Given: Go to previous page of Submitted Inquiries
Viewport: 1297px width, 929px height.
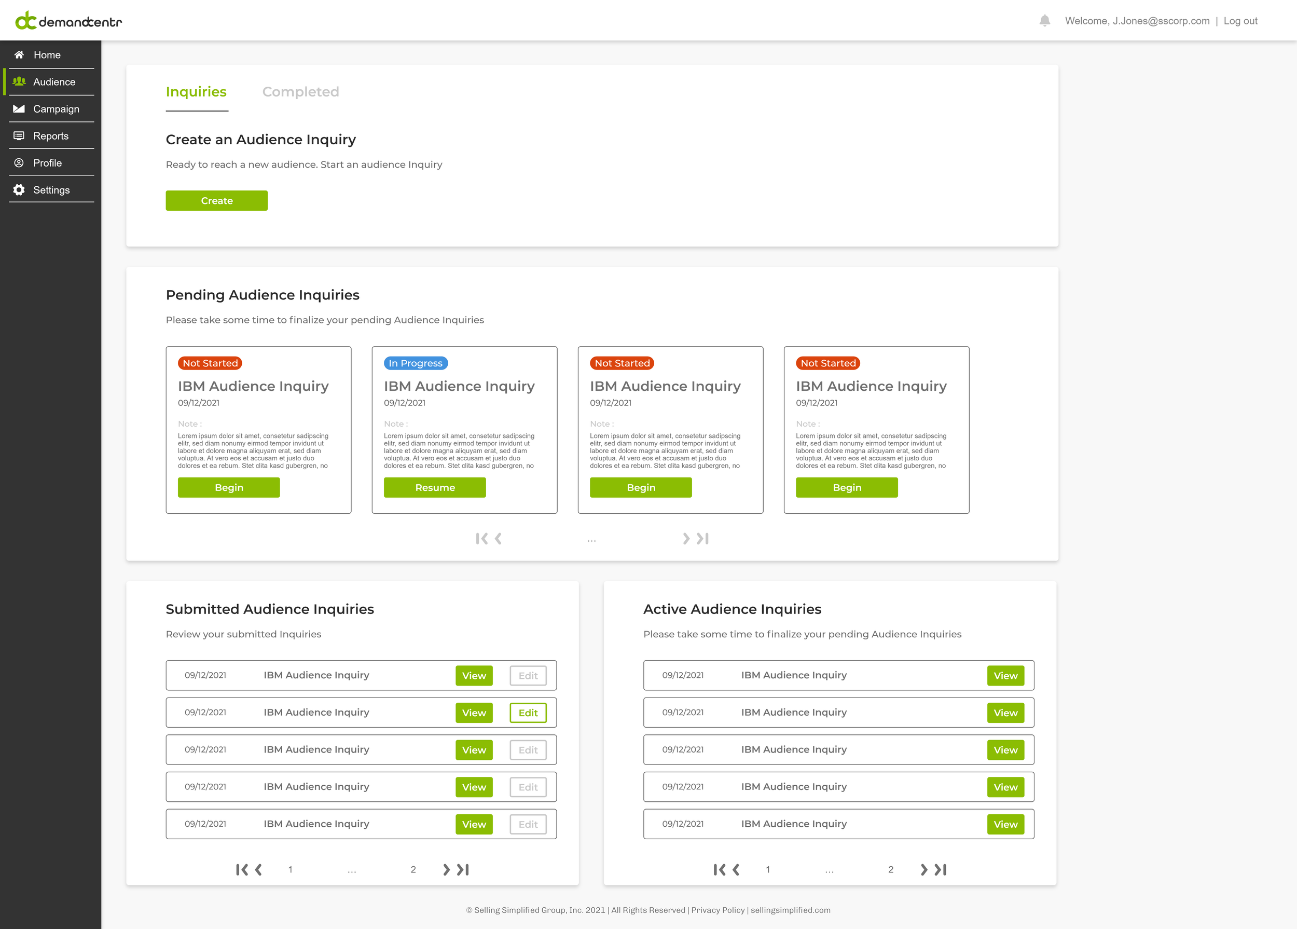Looking at the screenshot, I should pos(258,869).
